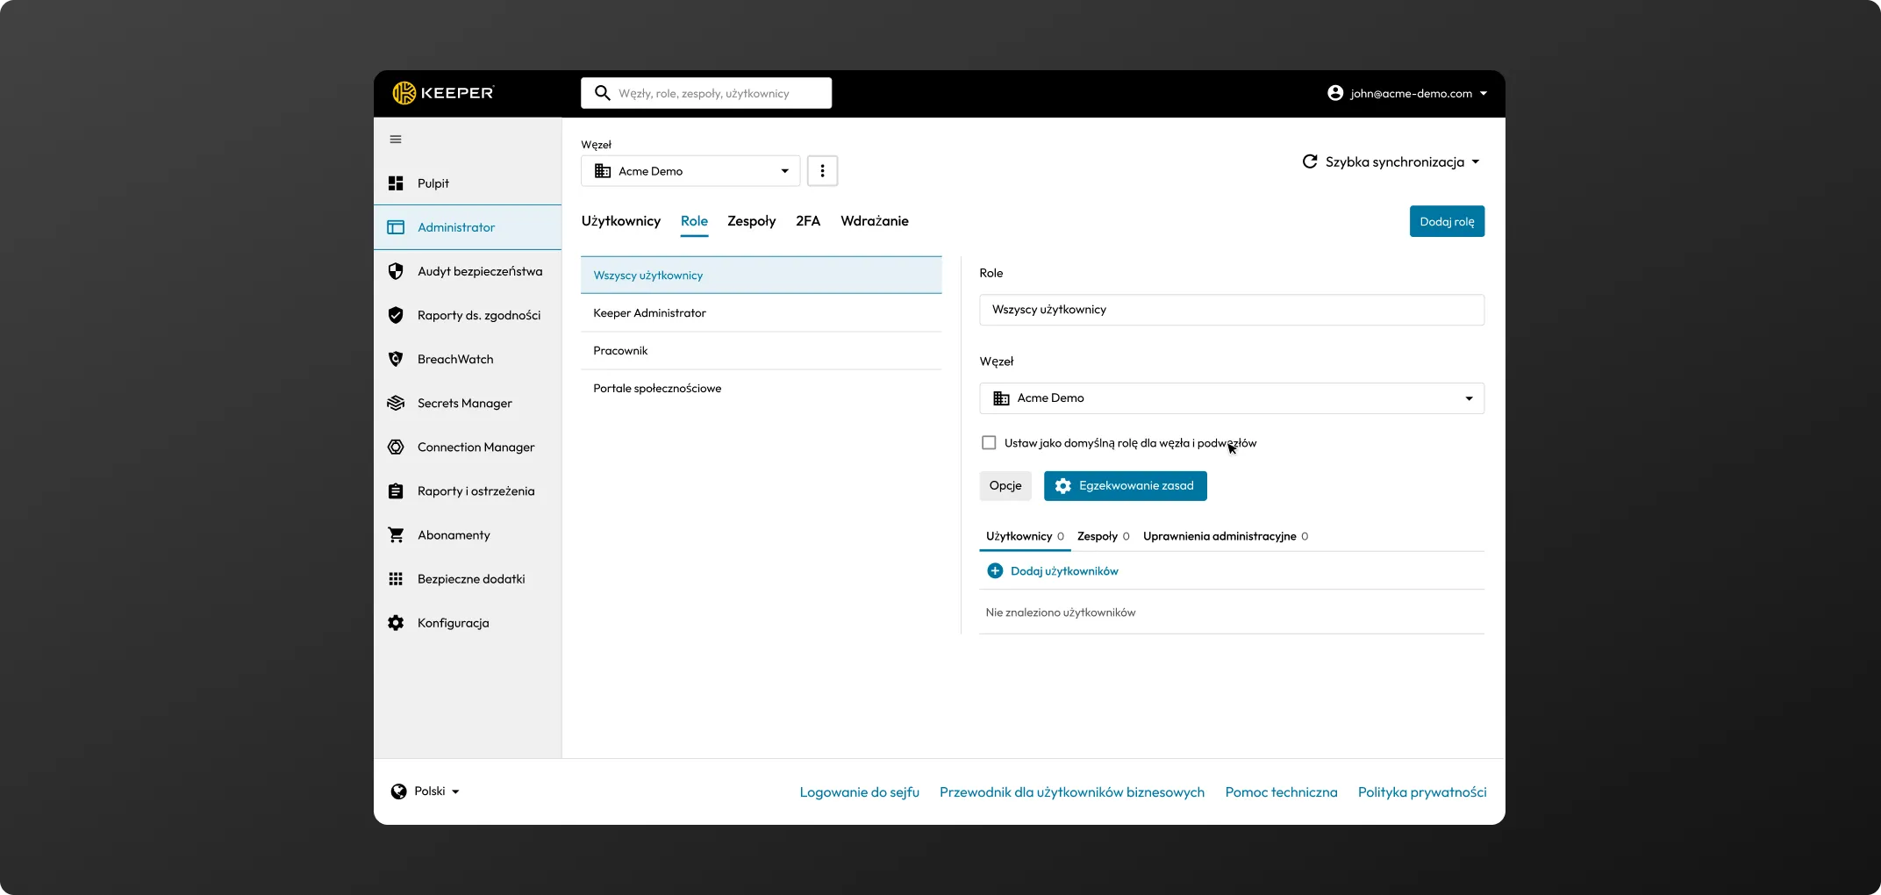Image resolution: width=1881 pixels, height=895 pixels.
Task: Click the Connection Manager icon
Action: coord(396,447)
